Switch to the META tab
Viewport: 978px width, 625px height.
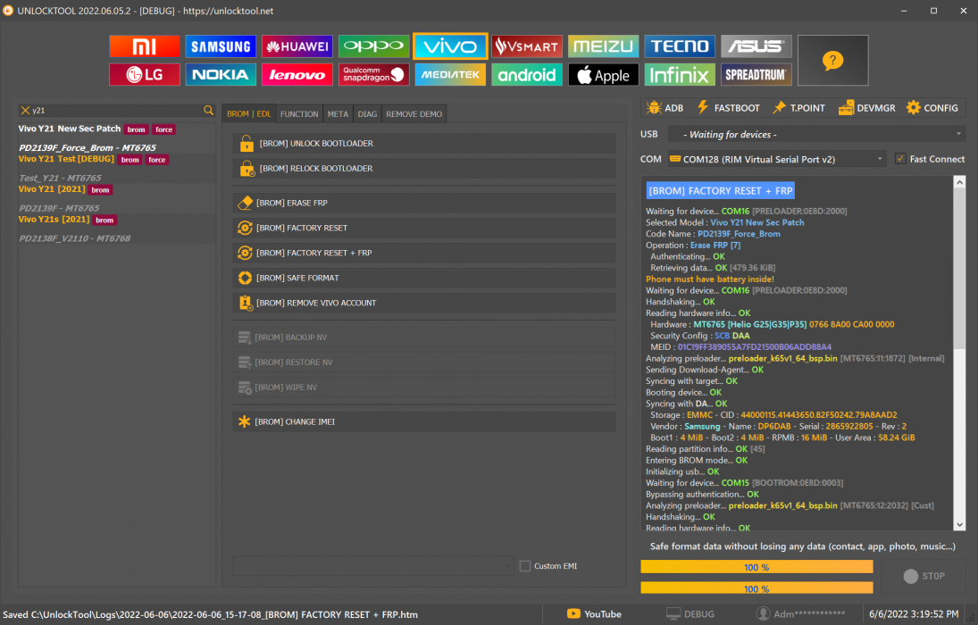pos(338,114)
